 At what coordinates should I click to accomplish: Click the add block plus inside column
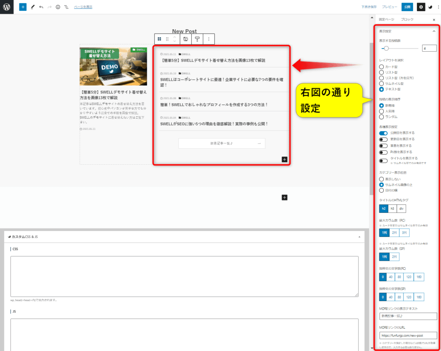pos(284,160)
